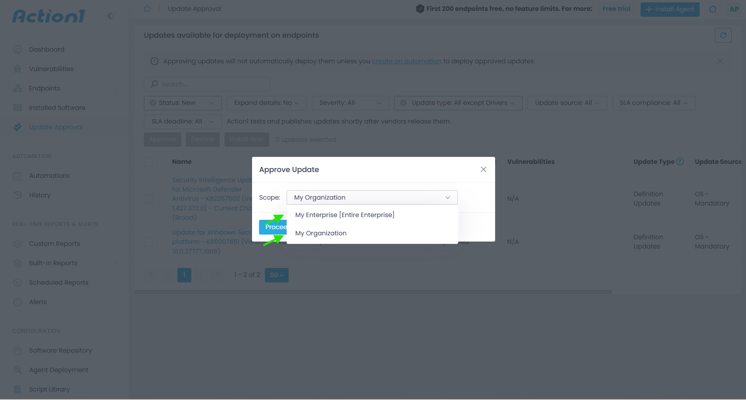Viewport: 746px width, 400px height.
Task: Open Update for Windows Security platform link
Action: pyautogui.click(x=212, y=242)
